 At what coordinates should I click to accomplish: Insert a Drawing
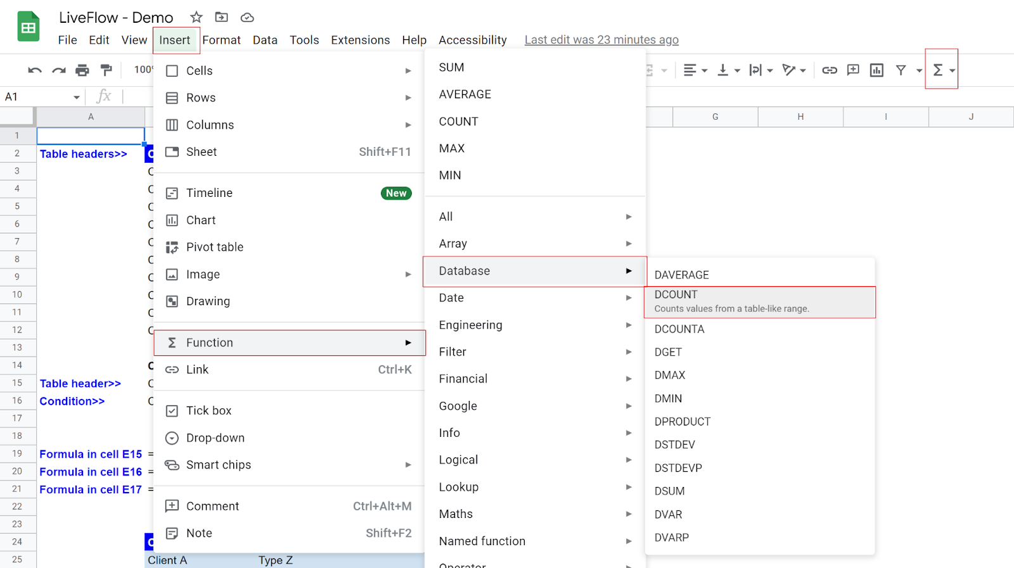point(288,301)
